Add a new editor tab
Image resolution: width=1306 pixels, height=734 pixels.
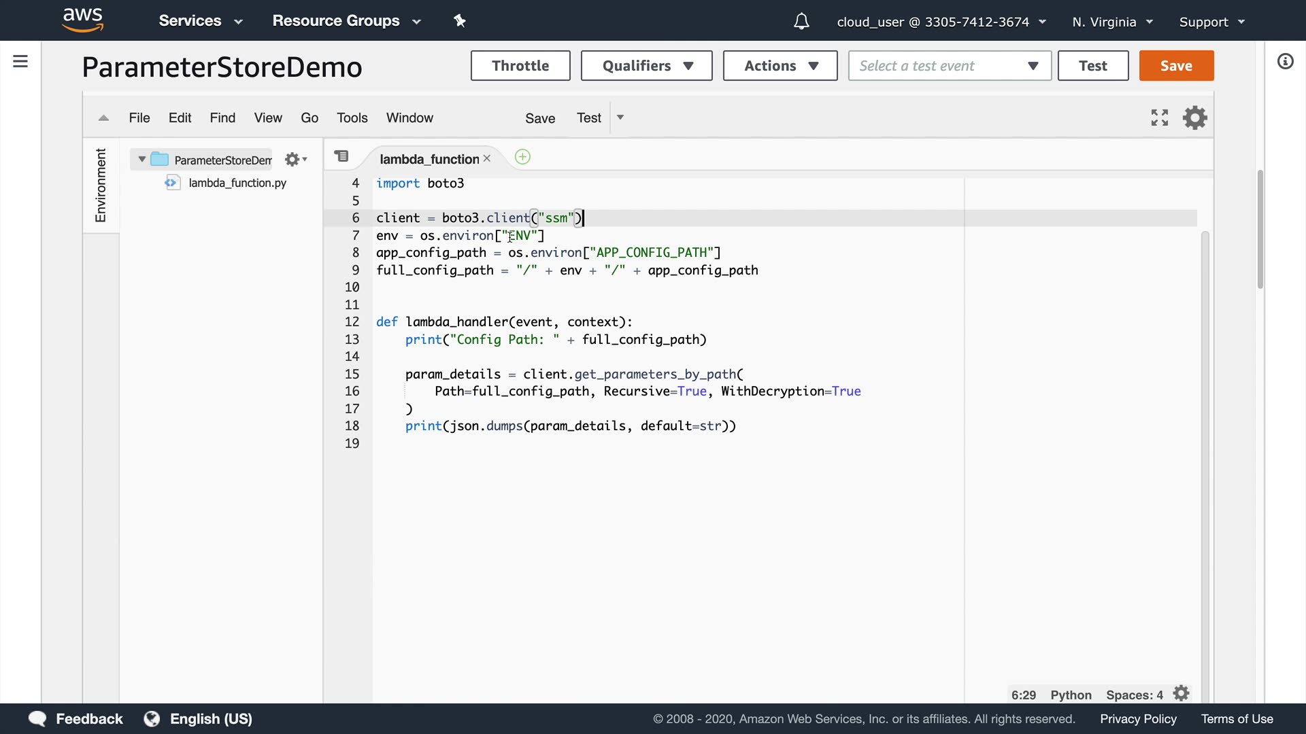click(x=522, y=157)
